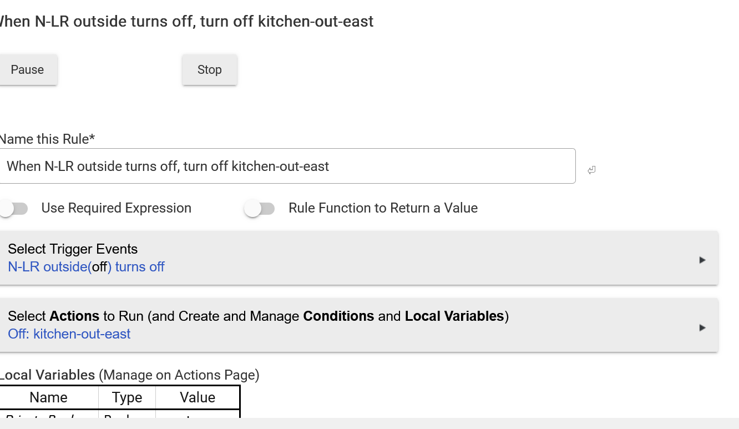The height and width of the screenshot is (429, 739).
Task: Expand Select Trigger Events using its arrow
Action: (x=702, y=260)
